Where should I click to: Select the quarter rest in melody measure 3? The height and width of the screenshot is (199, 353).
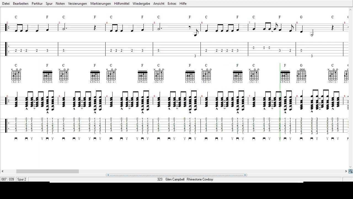95,28
